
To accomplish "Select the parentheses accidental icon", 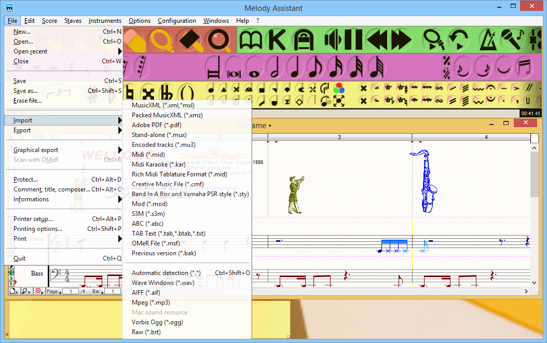I will (186, 93).
